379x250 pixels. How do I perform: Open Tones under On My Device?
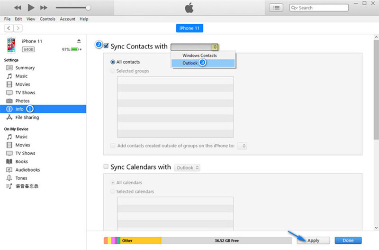[x=22, y=178]
